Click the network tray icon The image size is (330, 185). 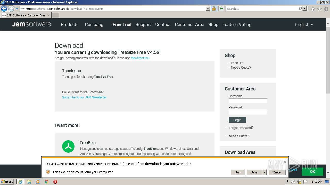299,182
